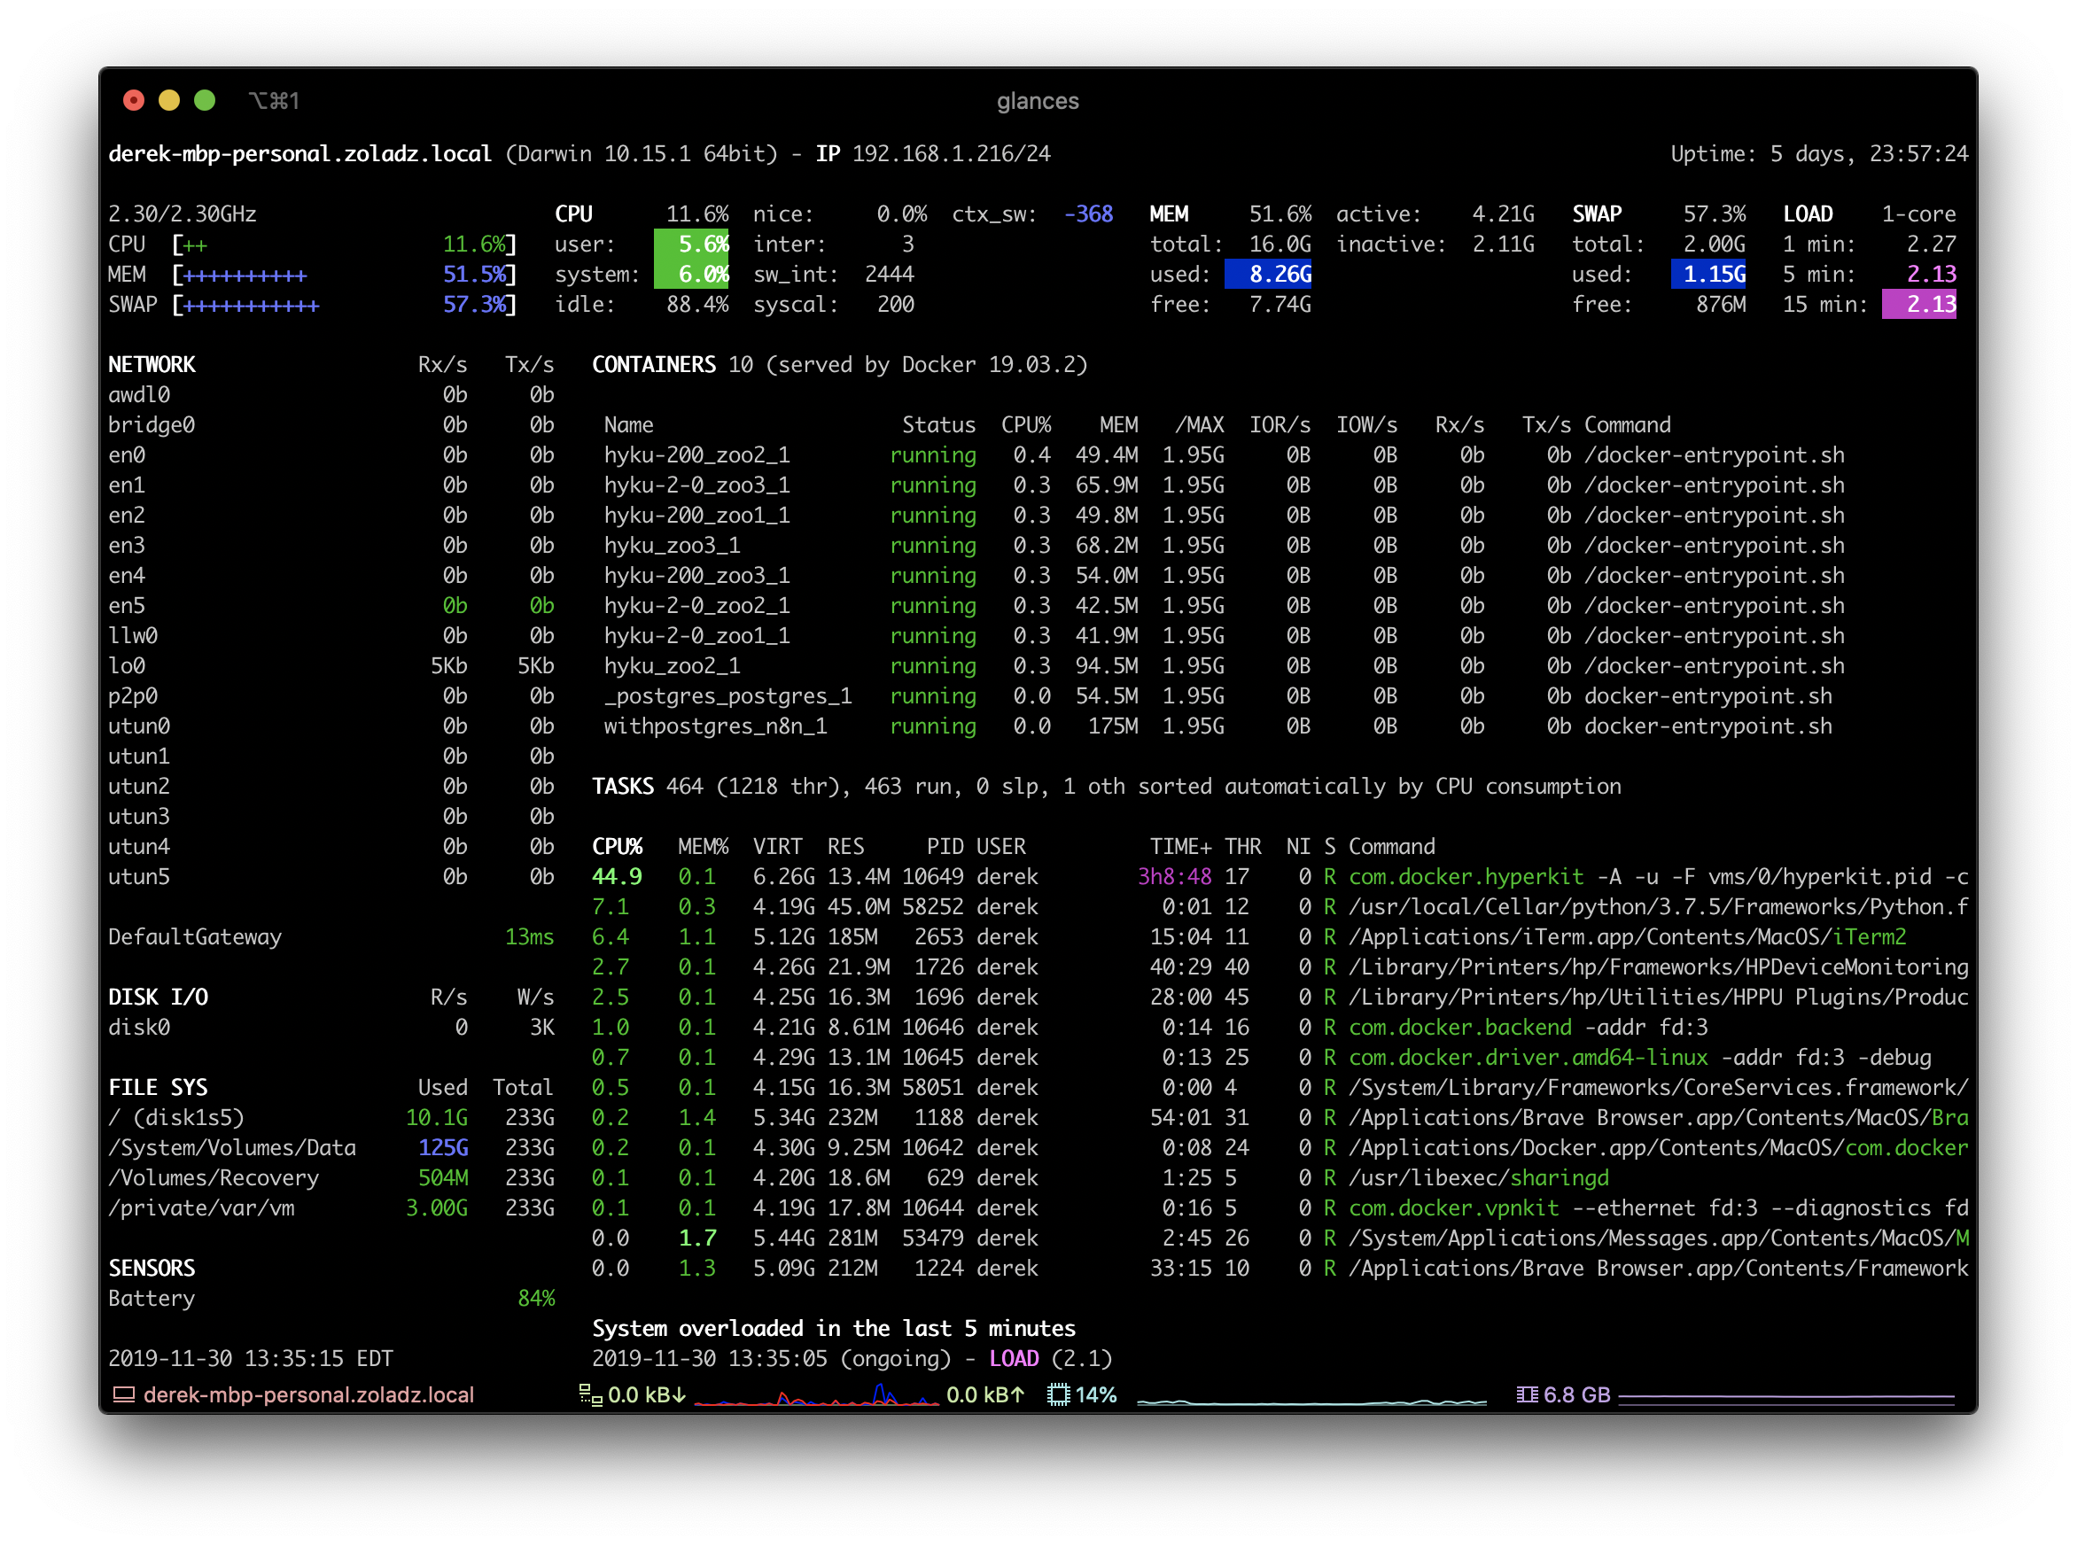Click the CPU chip icon showing 14%
The image size is (2077, 1545).
1059,1394
